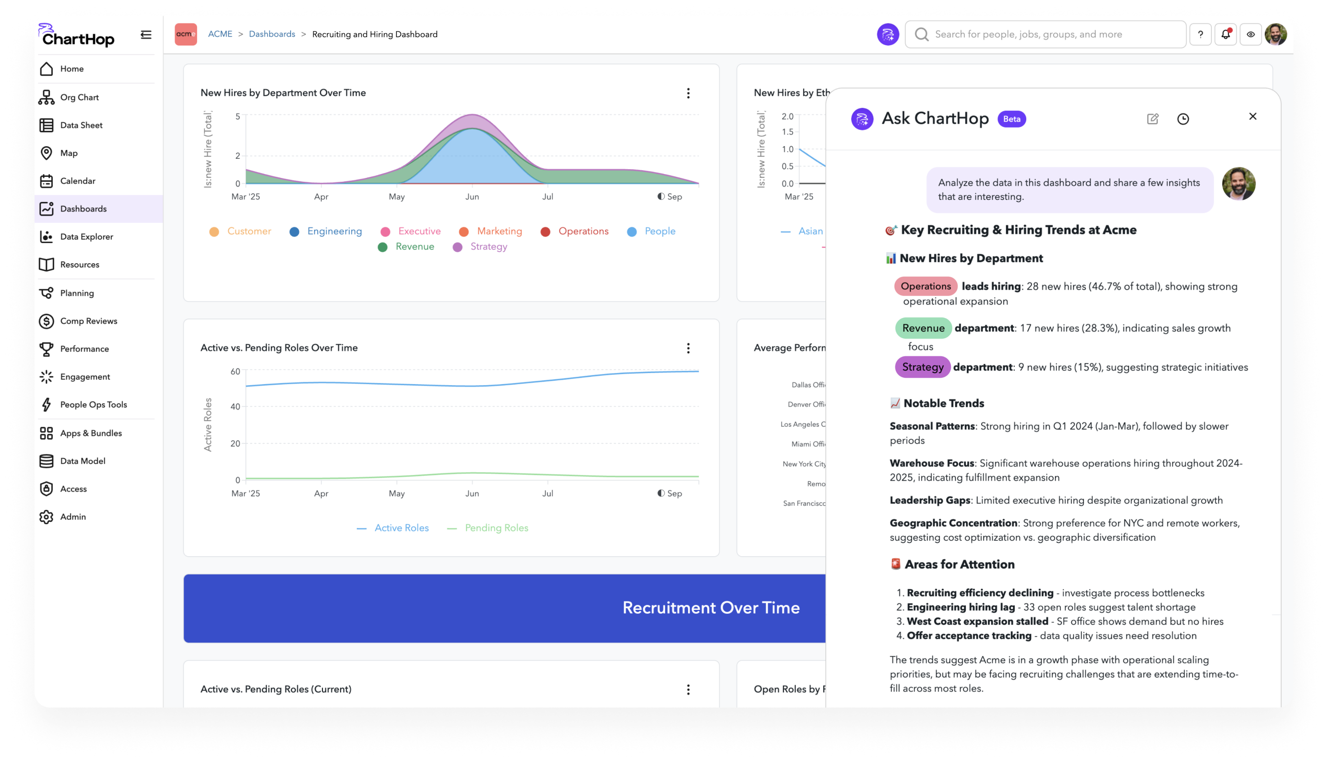Click the Access shield icon
The height and width of the screenshot is (761, 1328).
(47, 489)
